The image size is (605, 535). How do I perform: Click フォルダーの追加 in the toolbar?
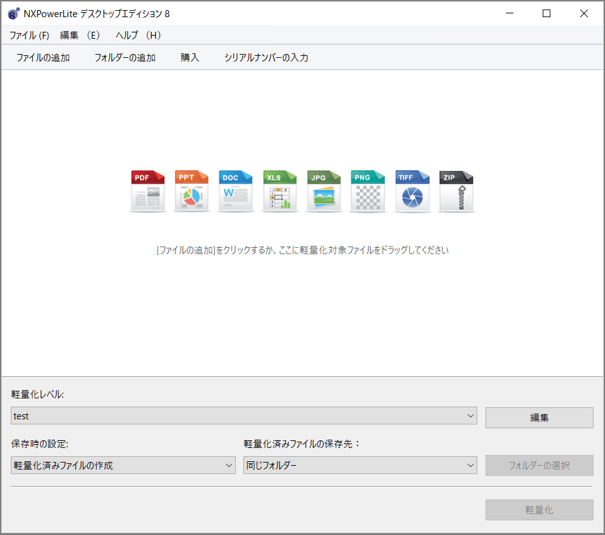point(125,57)
